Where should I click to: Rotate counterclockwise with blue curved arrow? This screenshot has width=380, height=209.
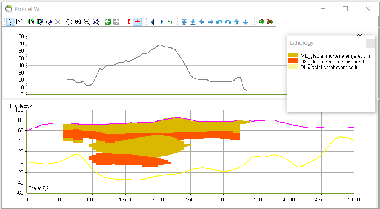point(219,22)
